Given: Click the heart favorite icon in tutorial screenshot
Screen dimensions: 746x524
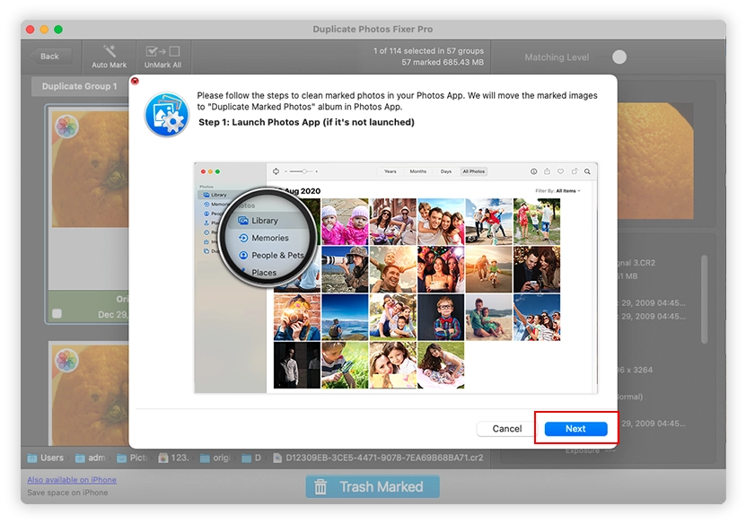Looking at the screenshot, I should [561, 171].
